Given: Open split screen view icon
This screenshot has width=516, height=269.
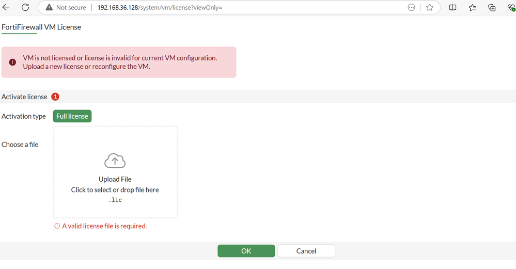Looking at the screenshot, I should coord(453,7).
